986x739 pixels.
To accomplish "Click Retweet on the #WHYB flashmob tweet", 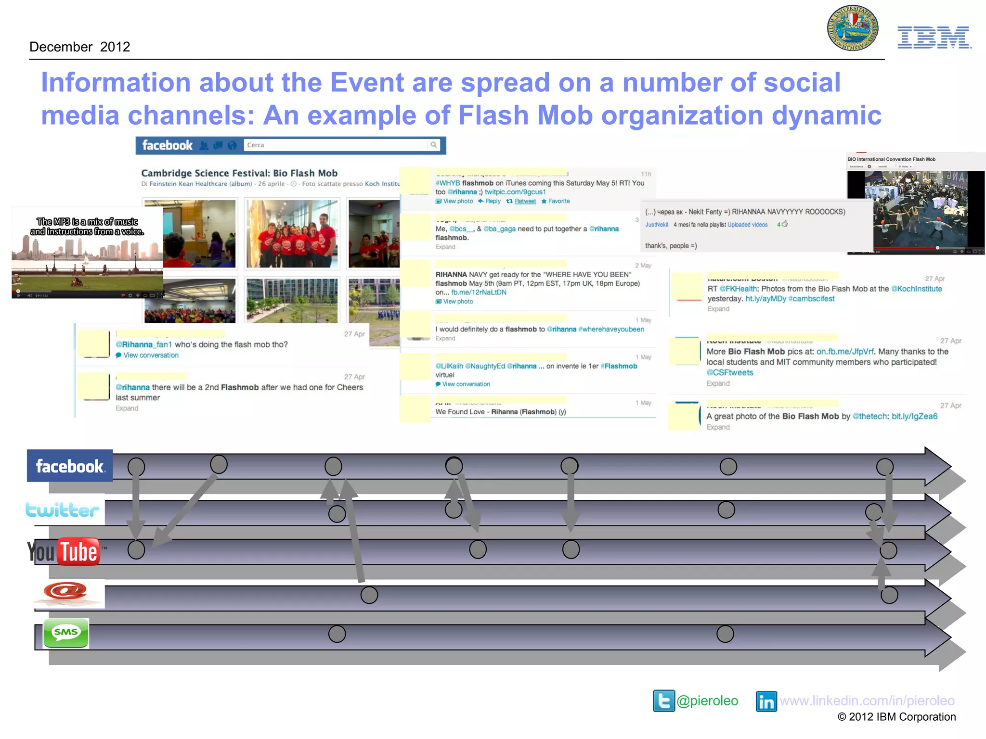I will pos(521,201).
